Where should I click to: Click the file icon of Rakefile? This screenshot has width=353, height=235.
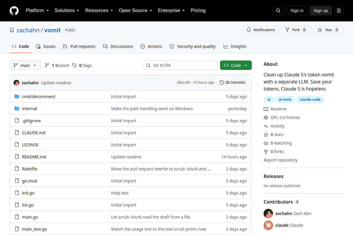[17, 169]
